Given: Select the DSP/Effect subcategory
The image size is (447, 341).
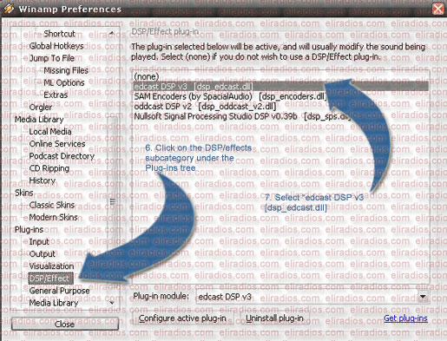Looking at the screenshot, I should [x=50, y=279].
